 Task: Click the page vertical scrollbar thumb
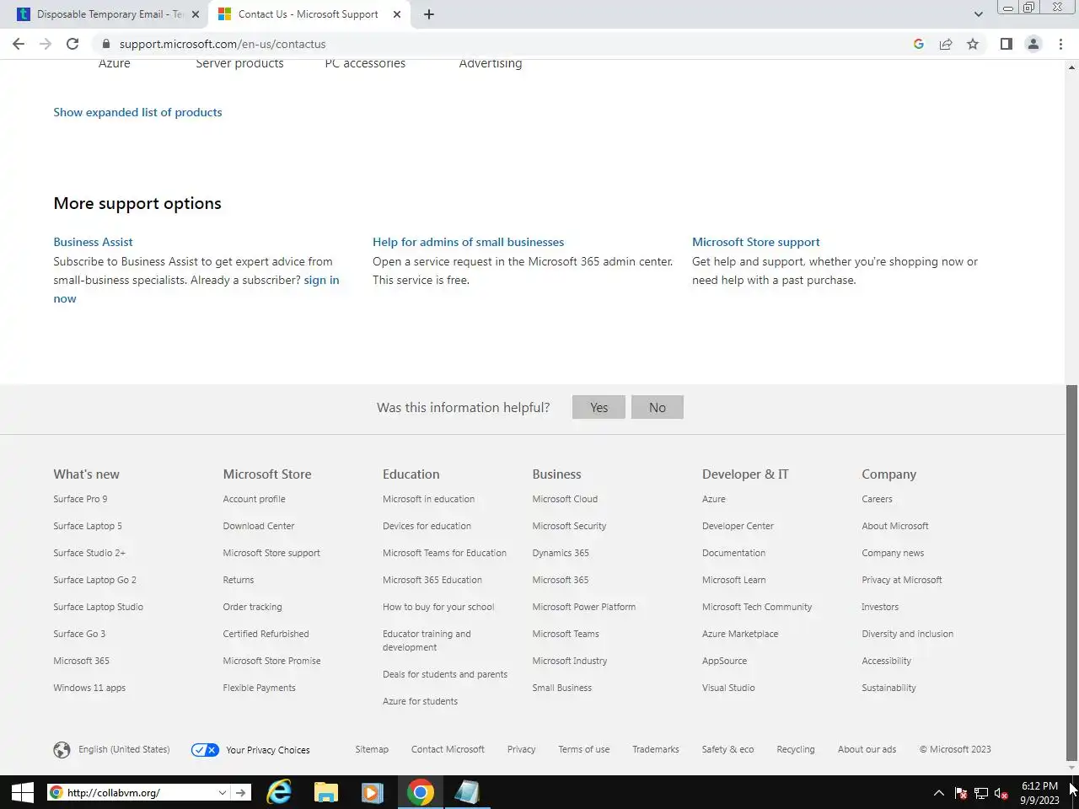(x=1071, y=572)
